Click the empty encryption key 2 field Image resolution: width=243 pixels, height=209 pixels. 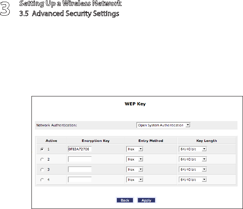[80, 159]
